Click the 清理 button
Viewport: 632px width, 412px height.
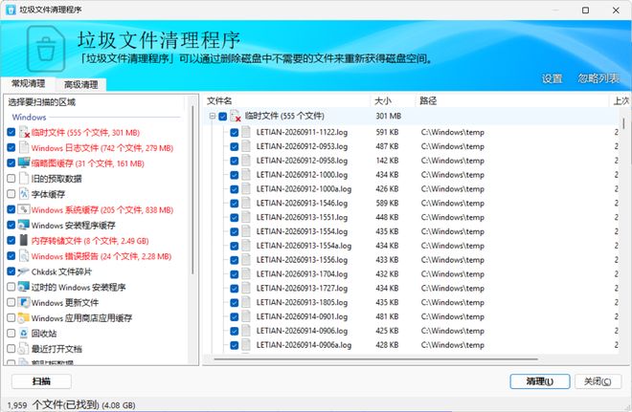point(540,381)
